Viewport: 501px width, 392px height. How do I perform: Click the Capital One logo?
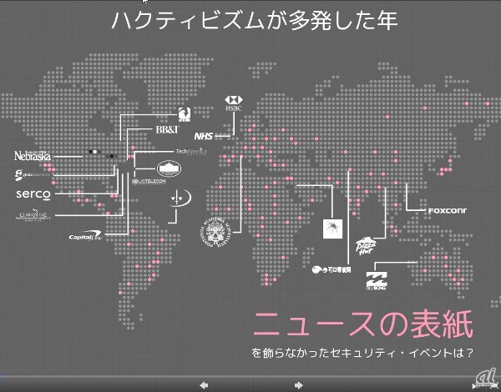point(85,236)
